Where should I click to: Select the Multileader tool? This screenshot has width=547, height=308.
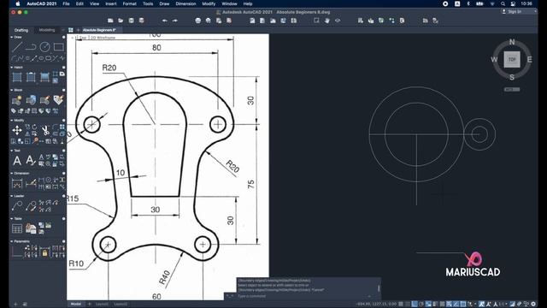pos(17,205)
